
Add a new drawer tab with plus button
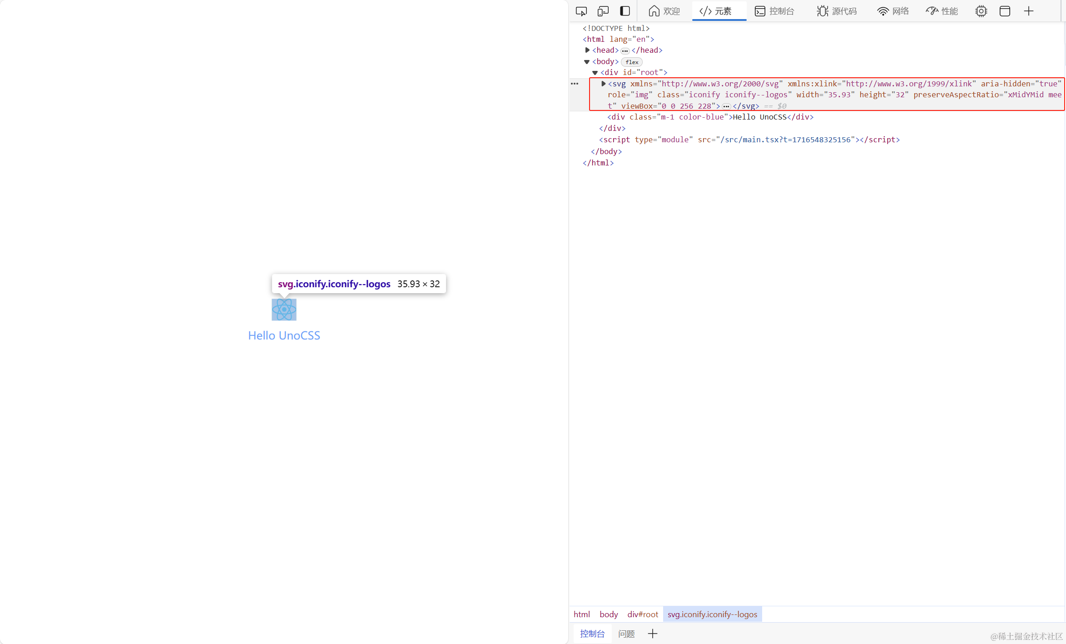click(653, 633)
